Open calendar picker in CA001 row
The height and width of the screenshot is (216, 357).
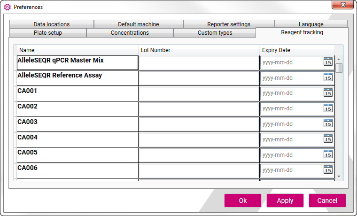point(328,93)
